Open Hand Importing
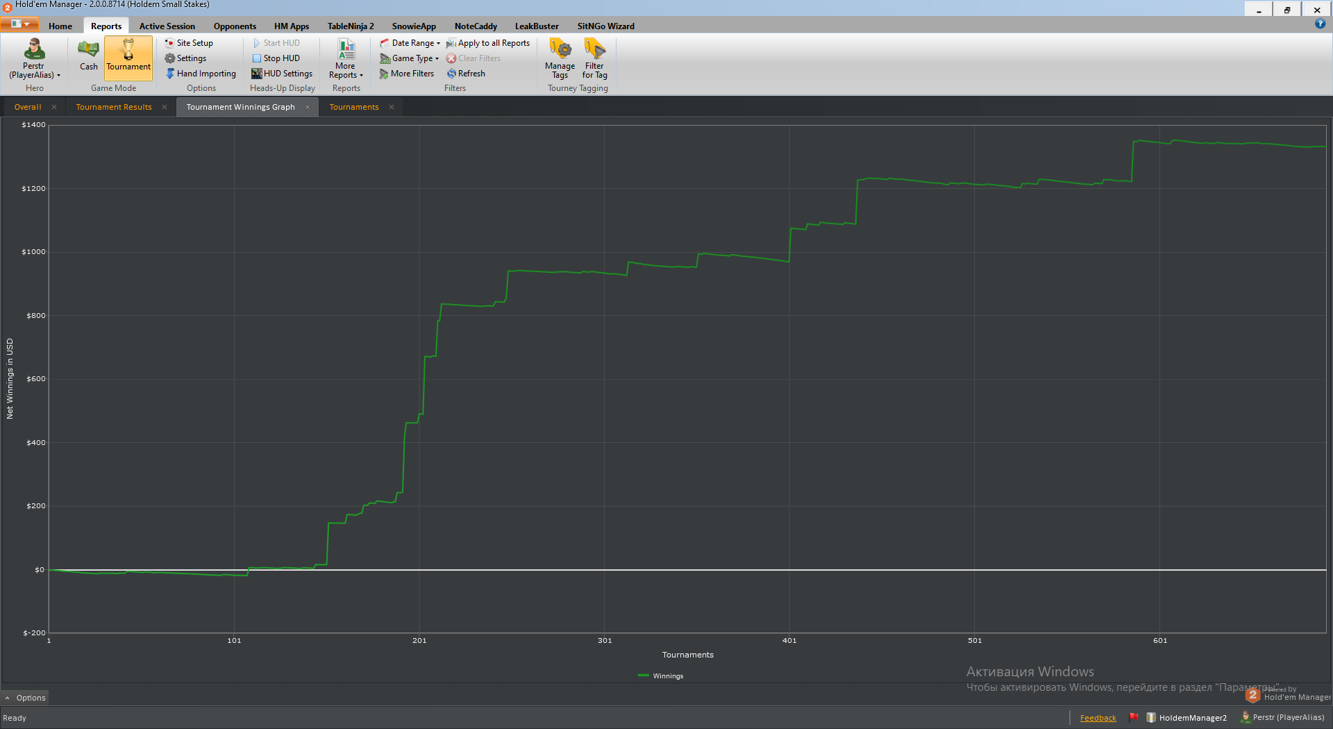1333x729 pixels. click(201, 74)
